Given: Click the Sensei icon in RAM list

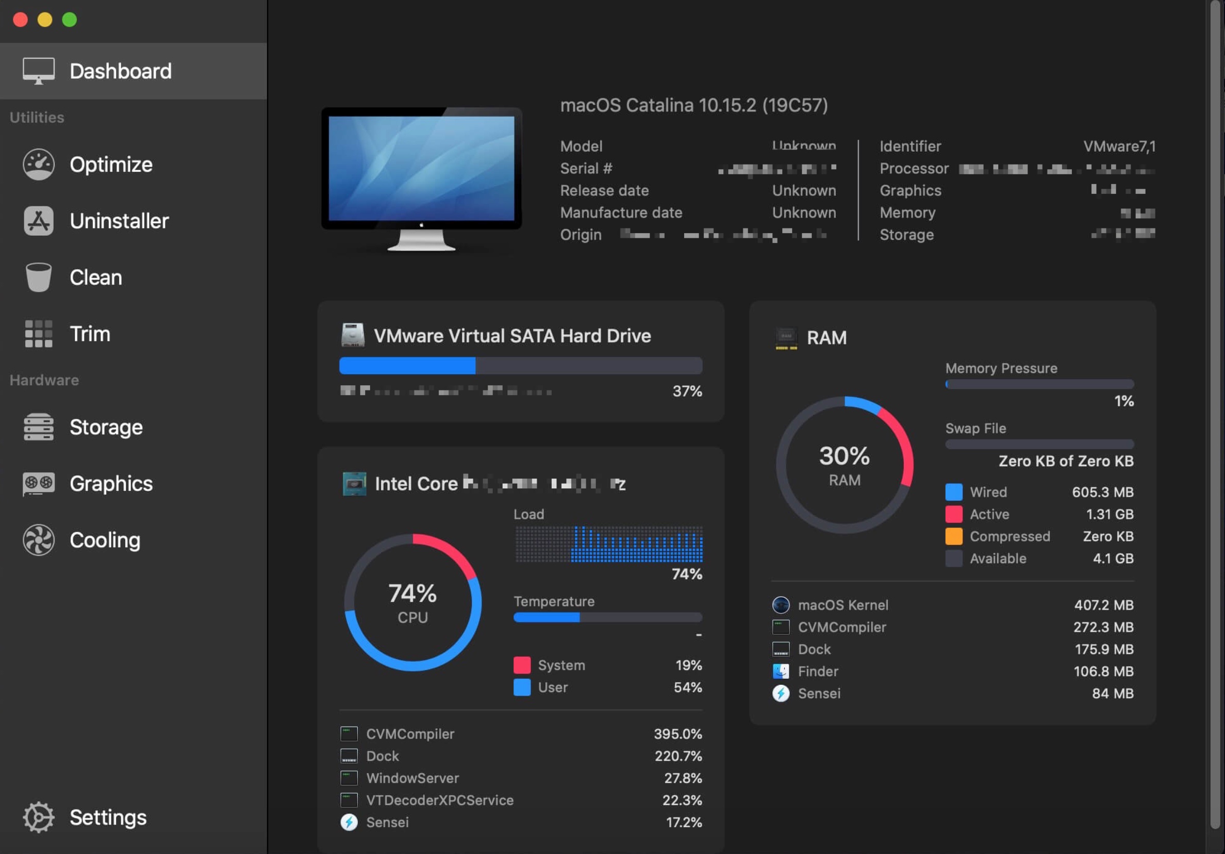Looking at the screenshot, I should [x=781, y=693].
